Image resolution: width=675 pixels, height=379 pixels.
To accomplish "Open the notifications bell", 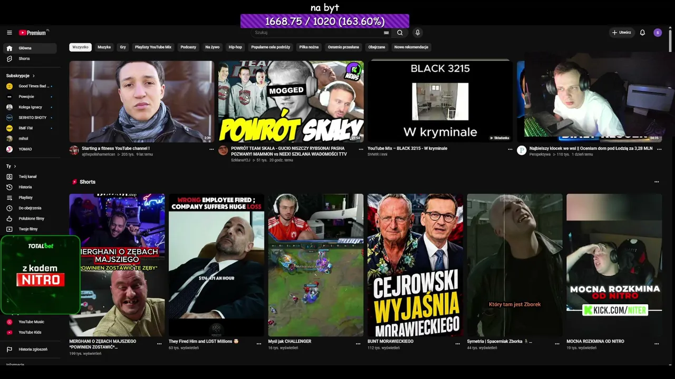I will tap(642, 33).
